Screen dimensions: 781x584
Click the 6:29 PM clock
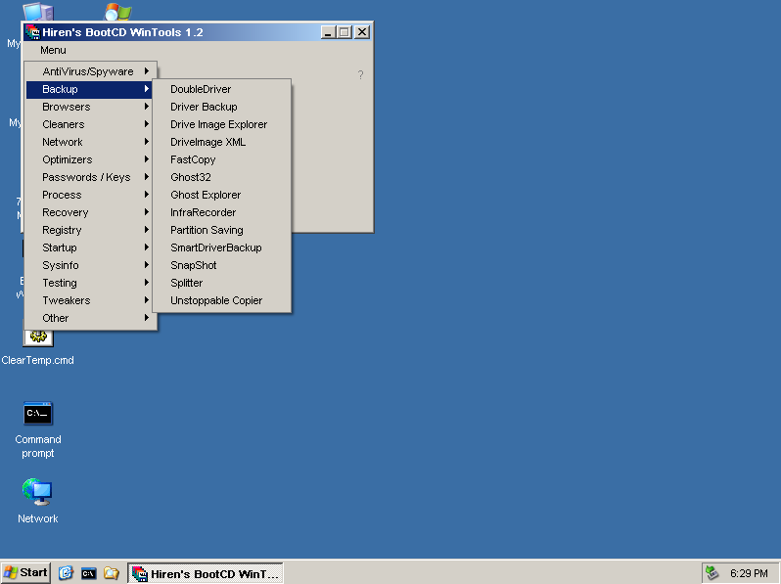pos(749,573)
